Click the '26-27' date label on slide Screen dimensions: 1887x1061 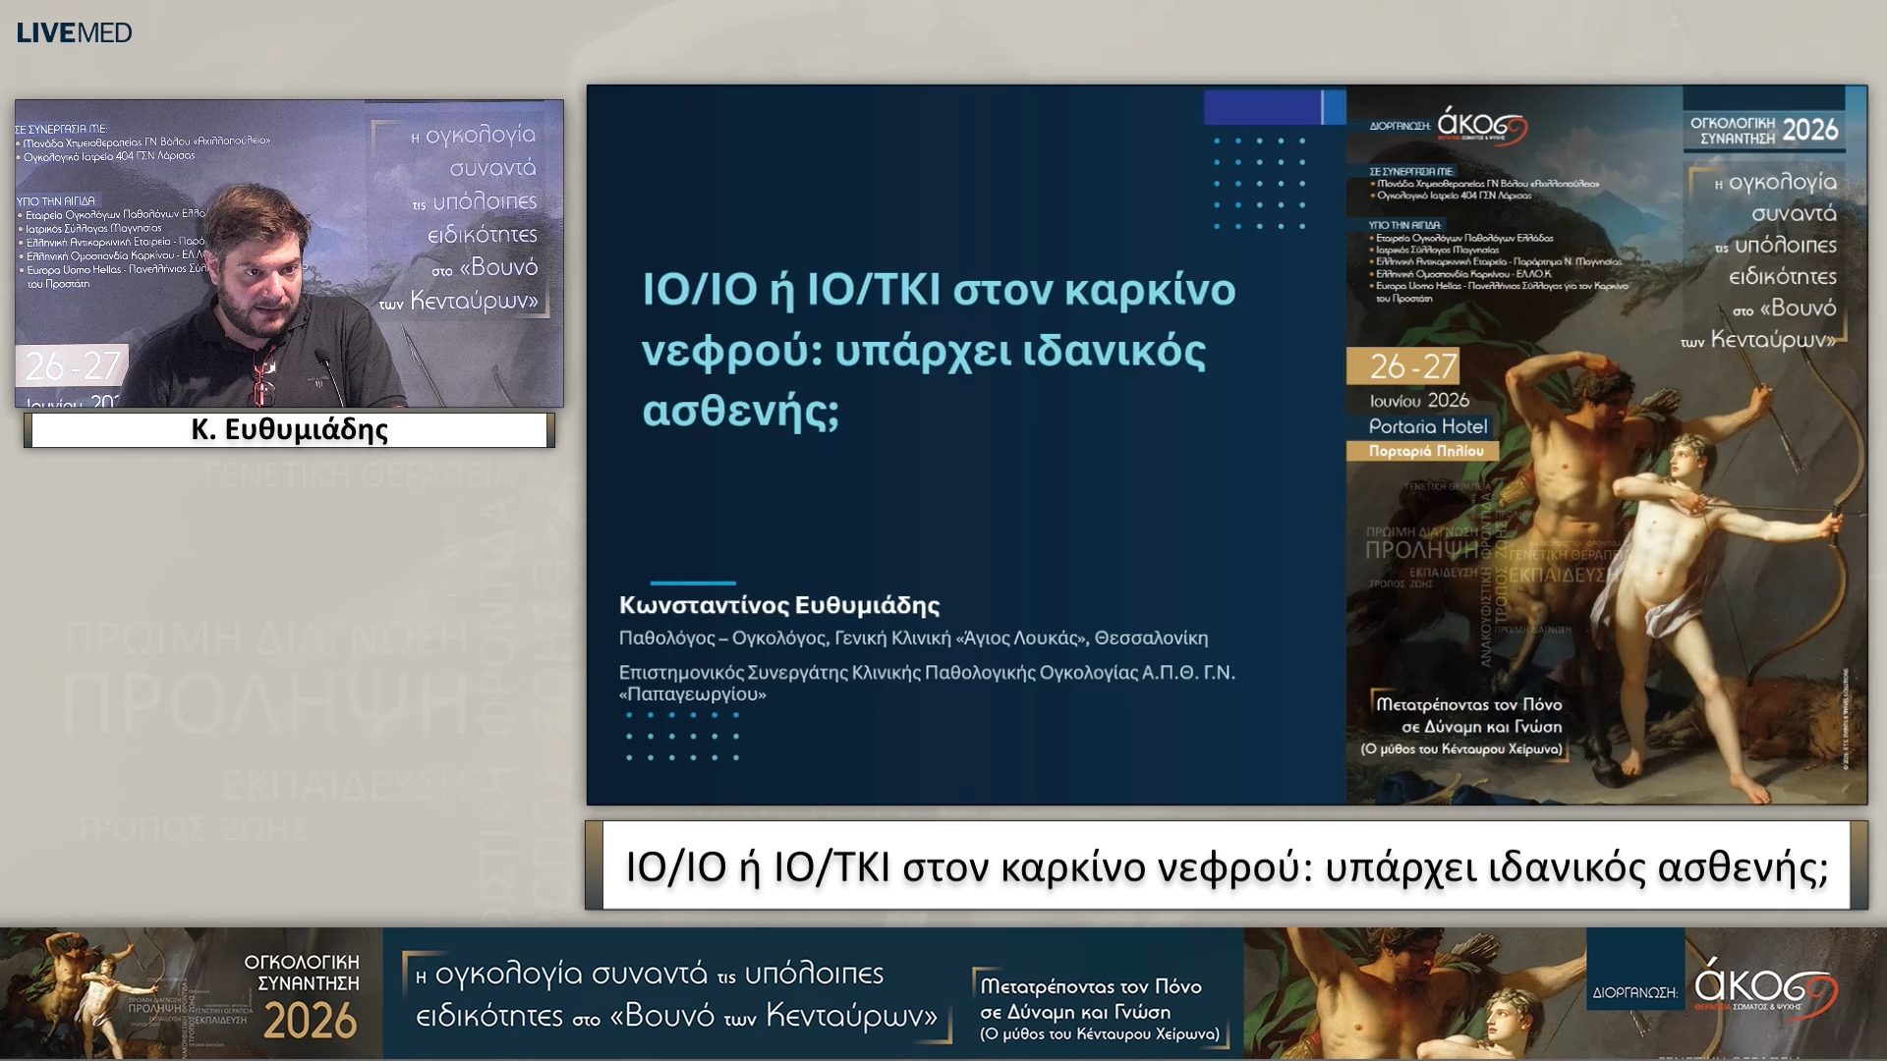1402,366
